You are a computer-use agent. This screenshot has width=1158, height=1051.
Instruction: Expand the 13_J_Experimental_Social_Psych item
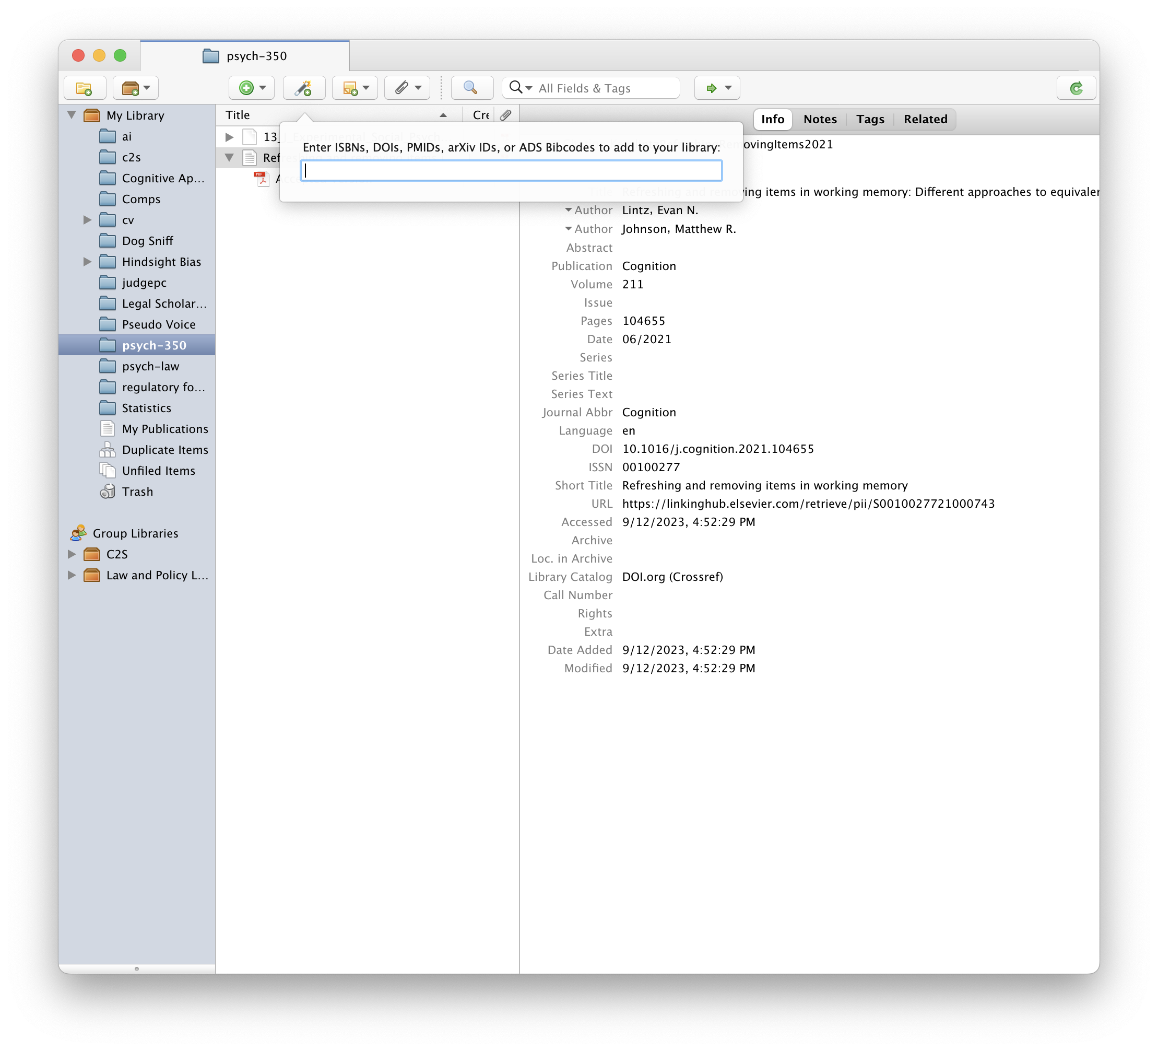click(x=229, y=137)
